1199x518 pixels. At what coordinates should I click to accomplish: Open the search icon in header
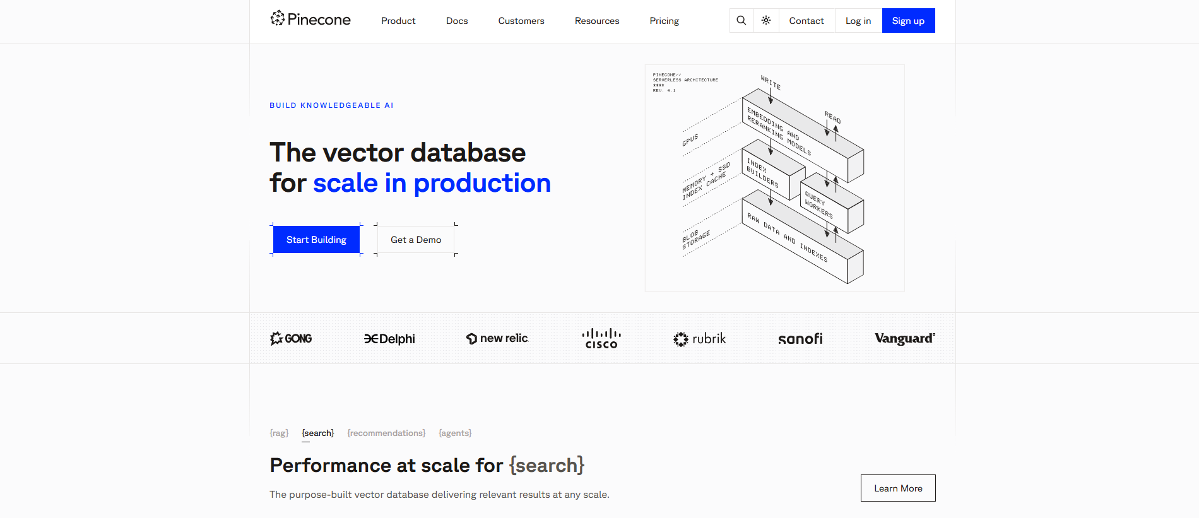click(741, 21)
